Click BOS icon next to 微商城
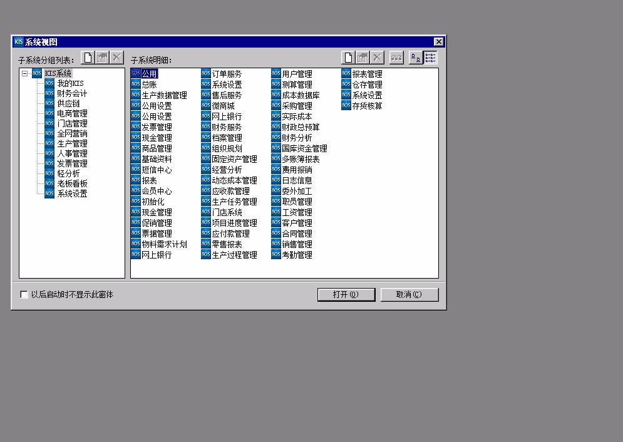The width and height of the screenshot is (623, 442). pos(206,106)
